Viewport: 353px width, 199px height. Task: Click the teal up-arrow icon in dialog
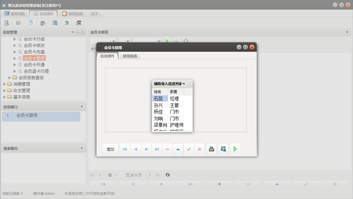[x=178, y=149]
